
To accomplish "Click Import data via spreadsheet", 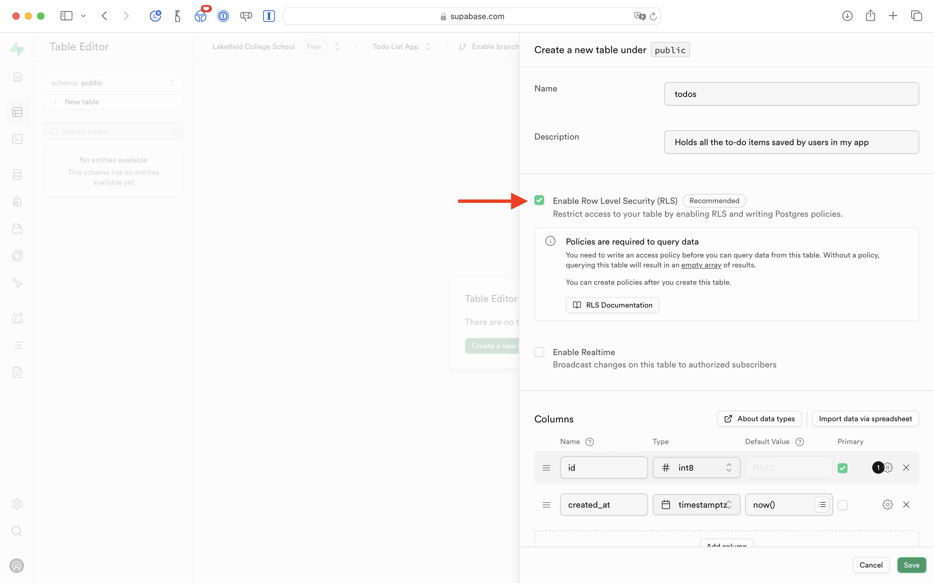I will click(x=865, y=419).
